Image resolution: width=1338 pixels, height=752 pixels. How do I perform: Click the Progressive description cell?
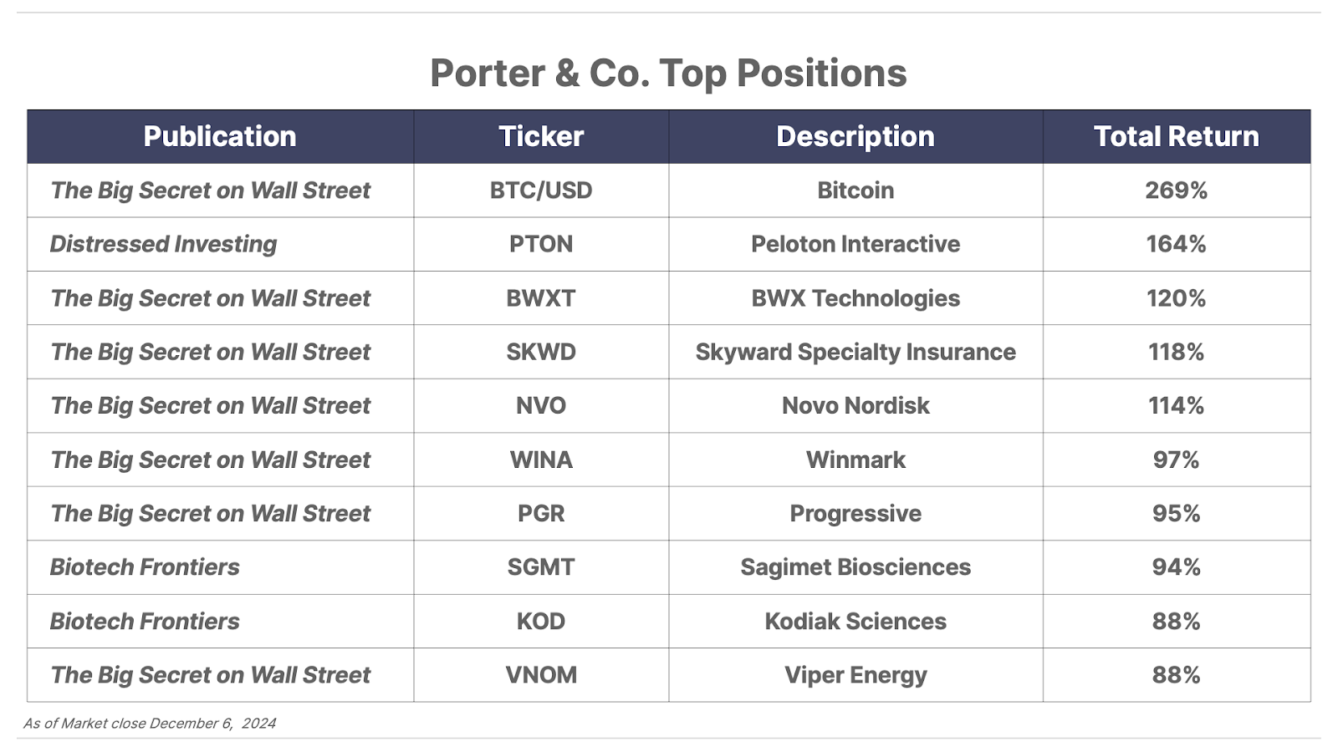(855, 513)
